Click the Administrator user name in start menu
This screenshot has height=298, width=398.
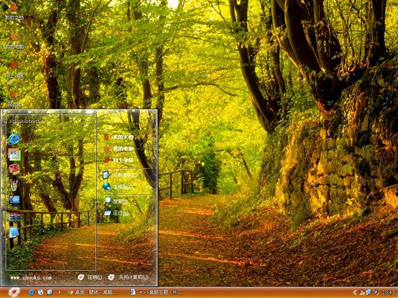click(x=25, y=121)
